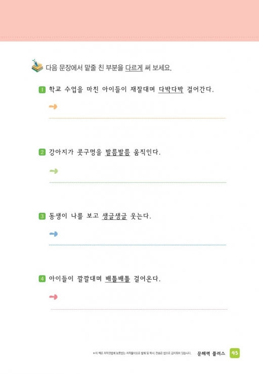Click the green arrow under question 2
Viewport: 259px width, 374px height.
tap(54, 171)
